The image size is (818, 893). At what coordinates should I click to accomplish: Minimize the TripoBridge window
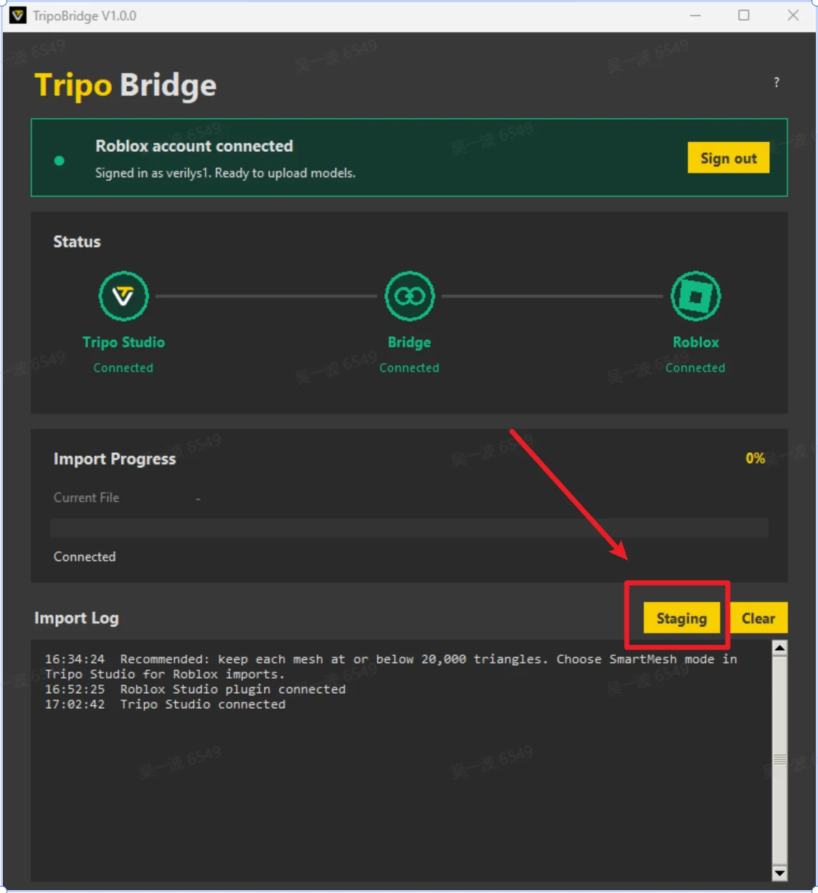tap(695, 15)
